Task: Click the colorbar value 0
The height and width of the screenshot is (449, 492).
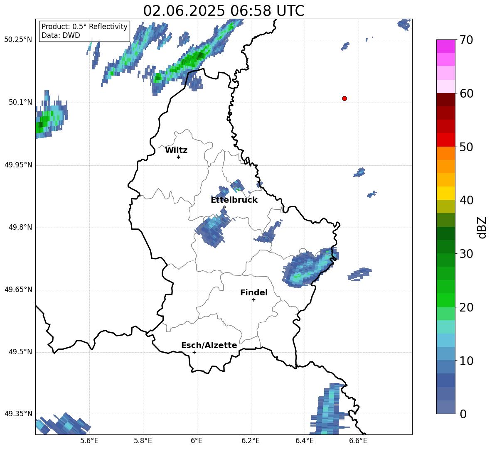Action: pyautogui.click(x=463, y=414)
